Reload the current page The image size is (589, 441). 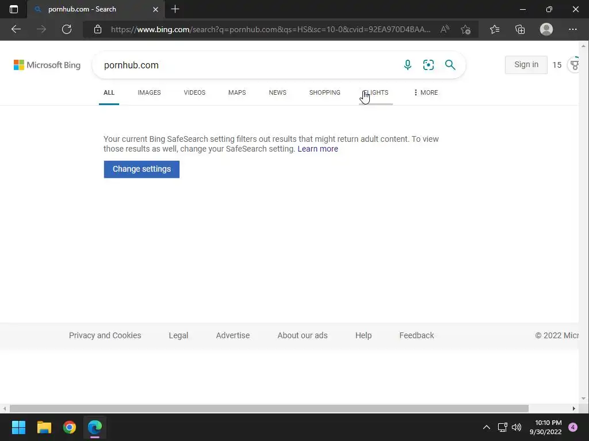[x=67, y=29]
